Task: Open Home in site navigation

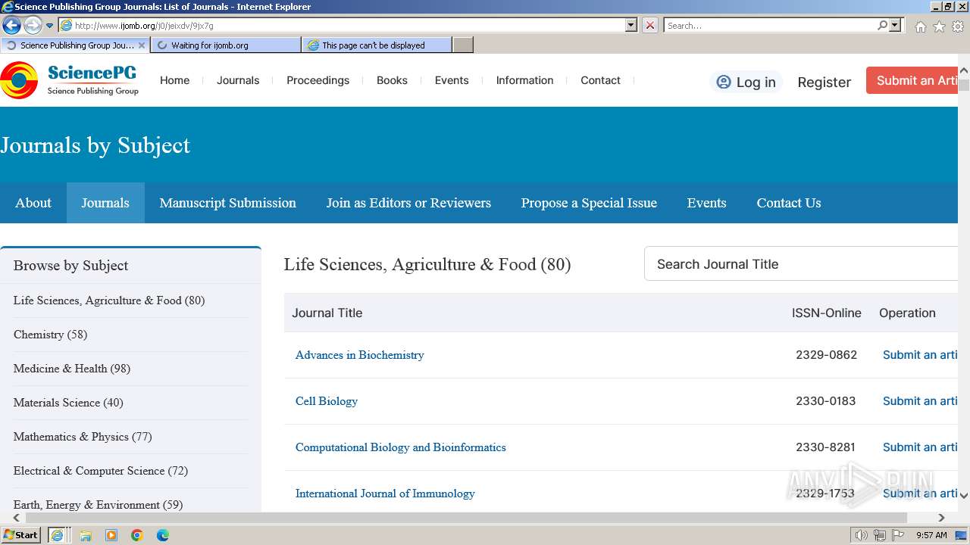Action: tap(174, 80)
